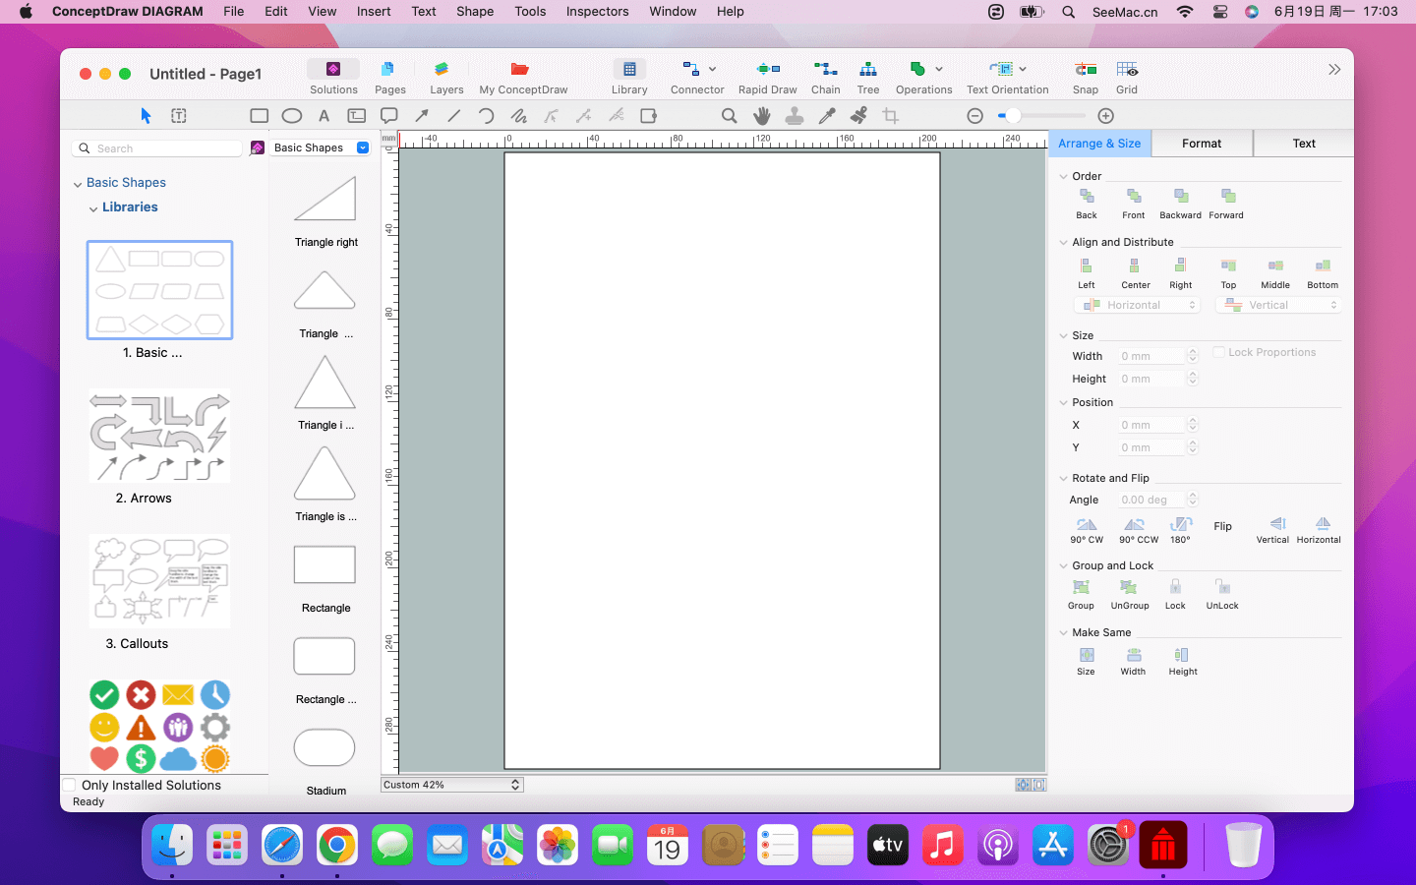Viewport: 1416px width, 885px height.
Task: Open the Library panel icon
Action: coord(629,70)
